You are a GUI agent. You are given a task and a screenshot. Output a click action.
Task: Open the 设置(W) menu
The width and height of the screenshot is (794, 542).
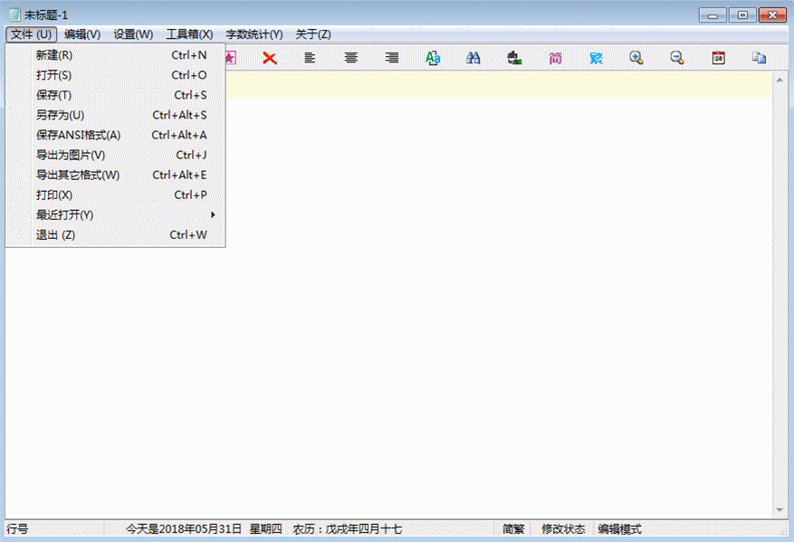pos(133,34)
